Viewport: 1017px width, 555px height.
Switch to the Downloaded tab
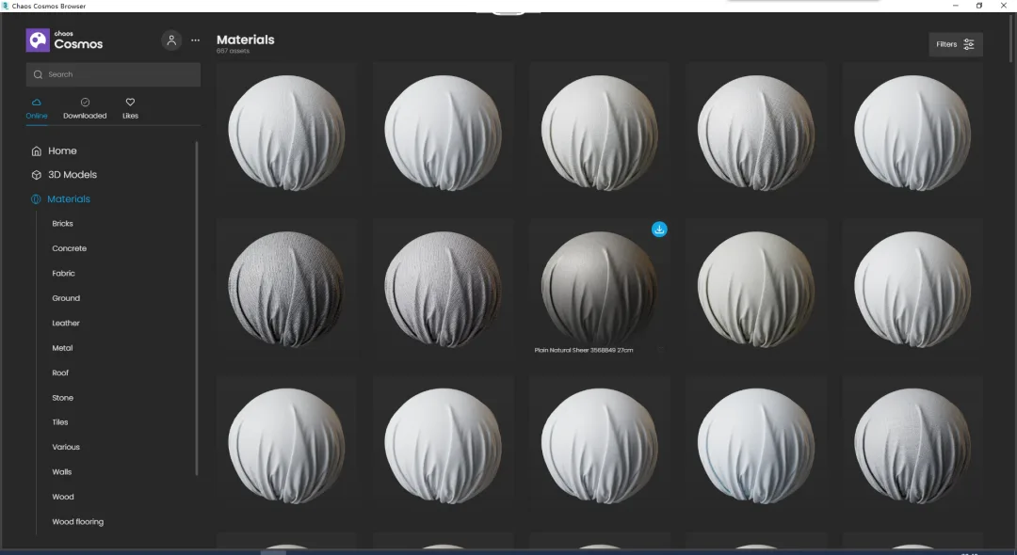click(85, 109)
